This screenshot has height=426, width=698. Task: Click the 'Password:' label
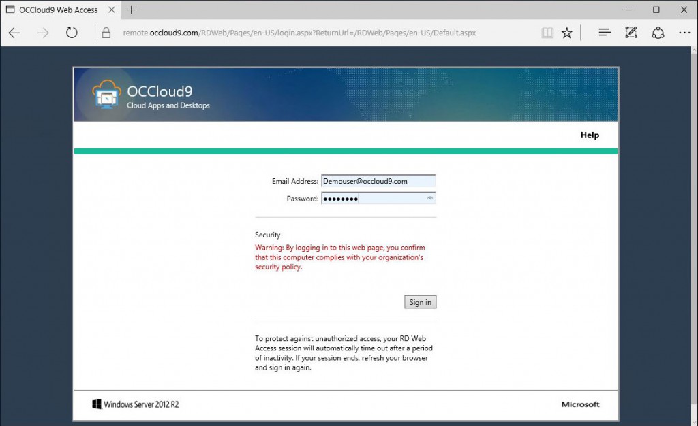pos(303,199)
